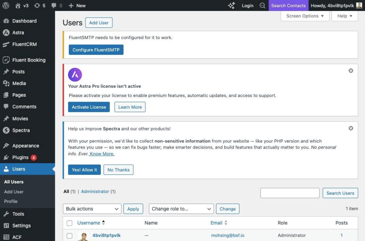Screen dimensions: 365x241
Task: Click Learn More button
Action: 130,107
